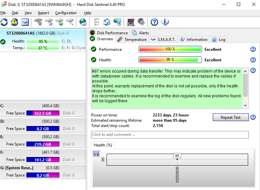This screenshot has height=190, width=260.
Task: Click the disk drive panel toolbar icon
Action: (25, 22)
